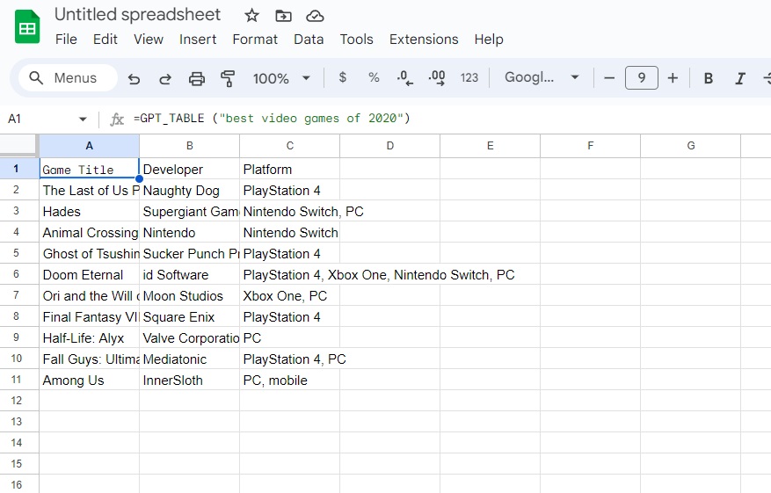
Task: Open the Name box dropdown arrow
Action: click(x=83, y=119)
